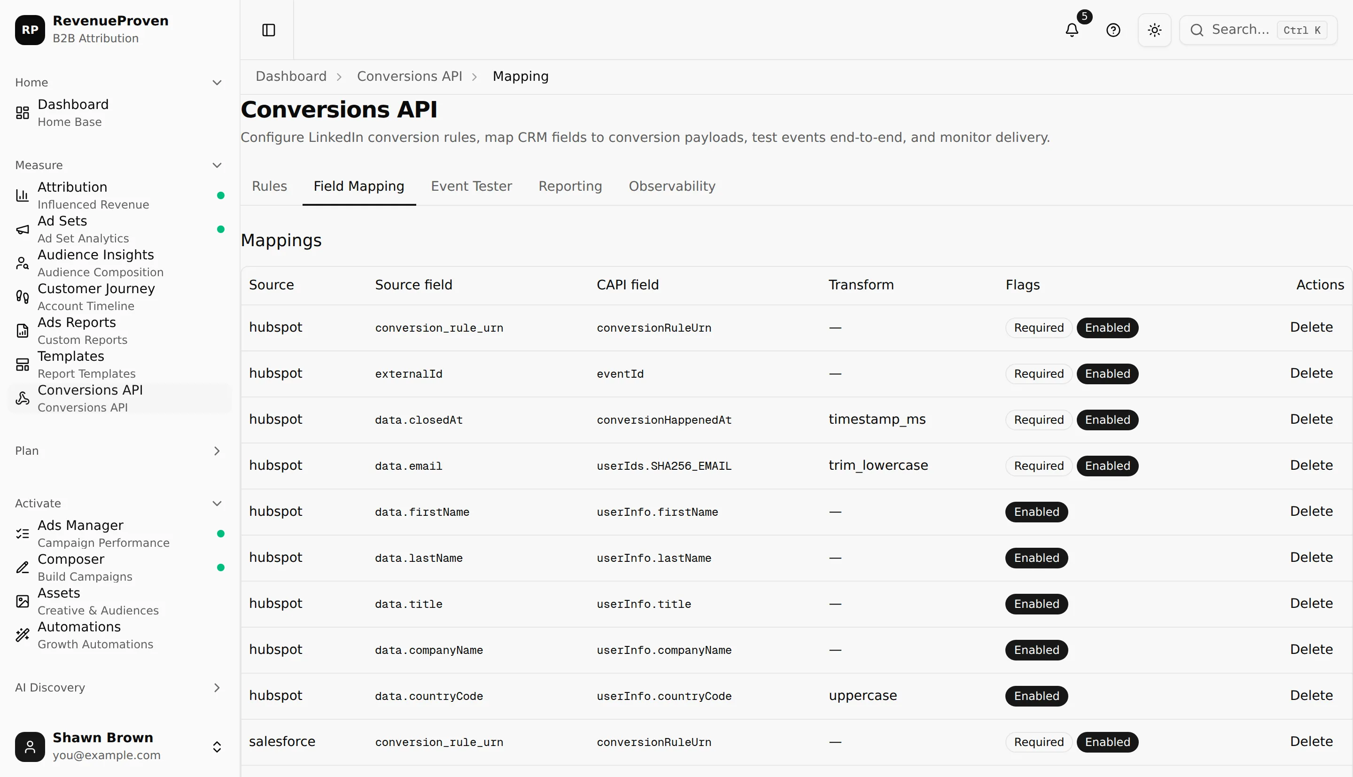
Task: Expand the Plan sidebar section
Action: (x=217, y=451)
